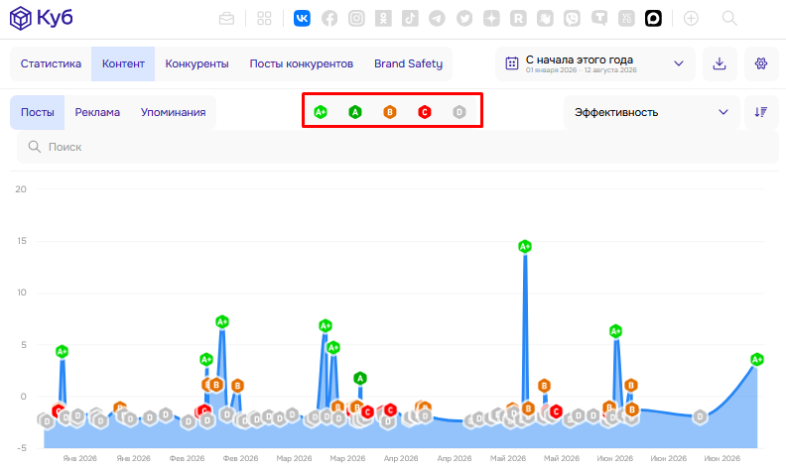Viewport: 786px width, 471px height.
Task: Select the Telegram network icon
Action: (x=437, y=19)
